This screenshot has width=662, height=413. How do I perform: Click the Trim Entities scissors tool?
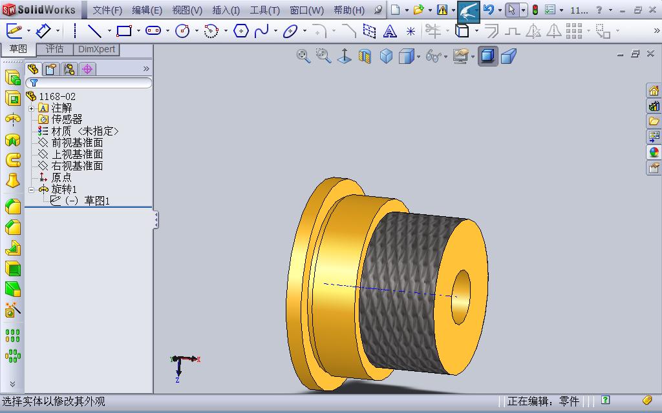point(433,31)
